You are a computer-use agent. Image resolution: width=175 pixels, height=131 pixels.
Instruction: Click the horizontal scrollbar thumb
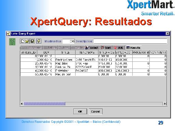tap(44, 104)
